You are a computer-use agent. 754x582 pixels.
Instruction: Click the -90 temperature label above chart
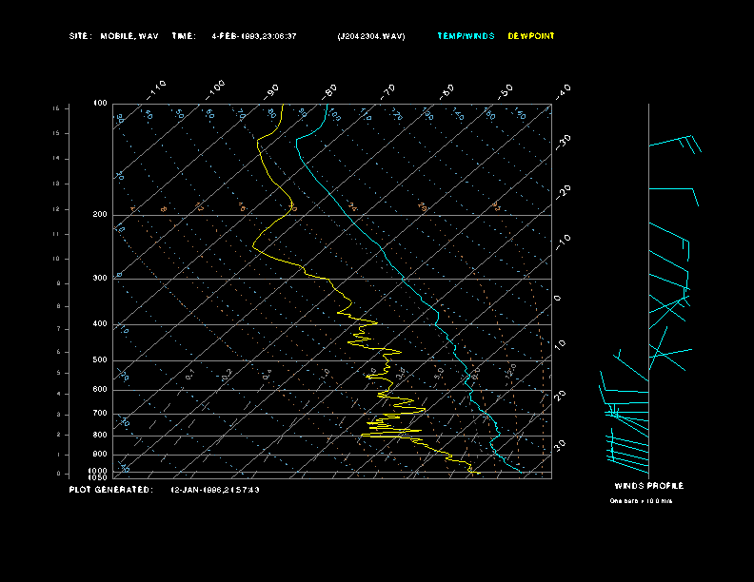tap(272, 90)
